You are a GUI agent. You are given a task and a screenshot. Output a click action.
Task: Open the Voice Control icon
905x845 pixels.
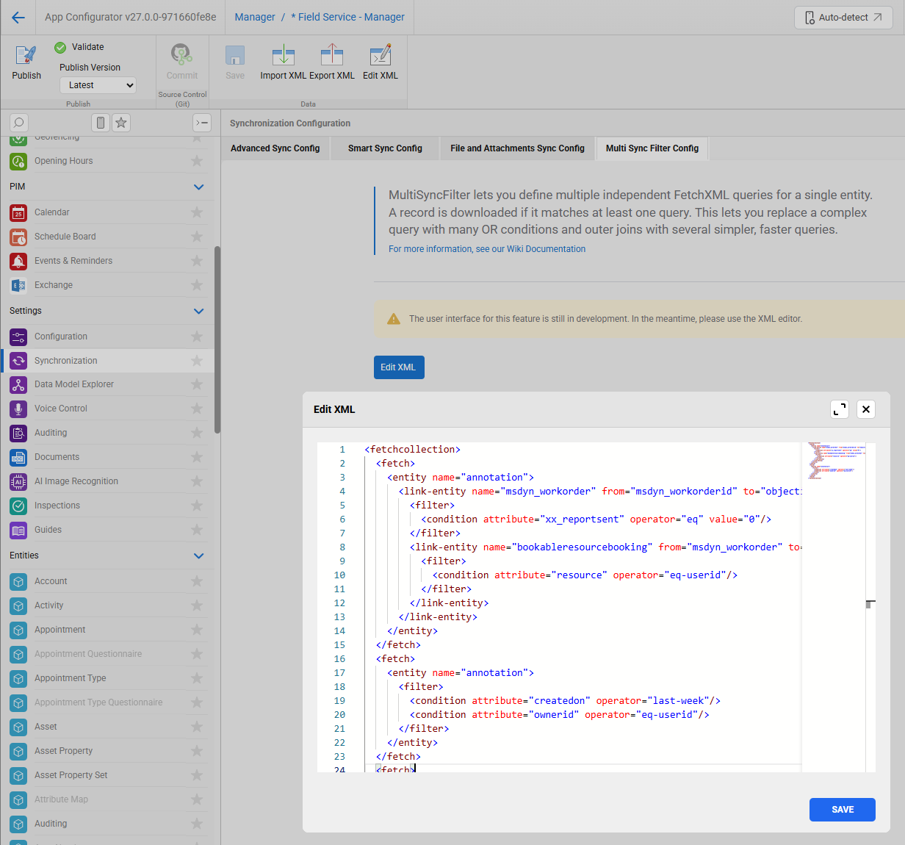point(18,409)
